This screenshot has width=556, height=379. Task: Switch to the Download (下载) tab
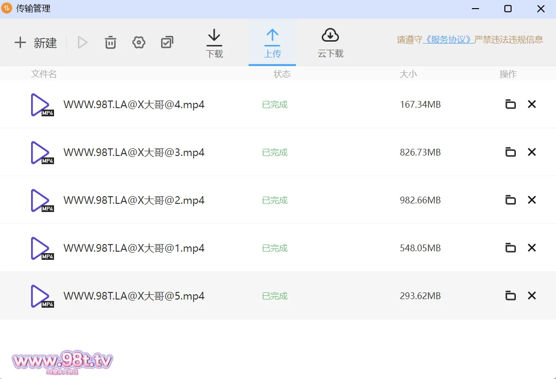[x=214, y=43]
